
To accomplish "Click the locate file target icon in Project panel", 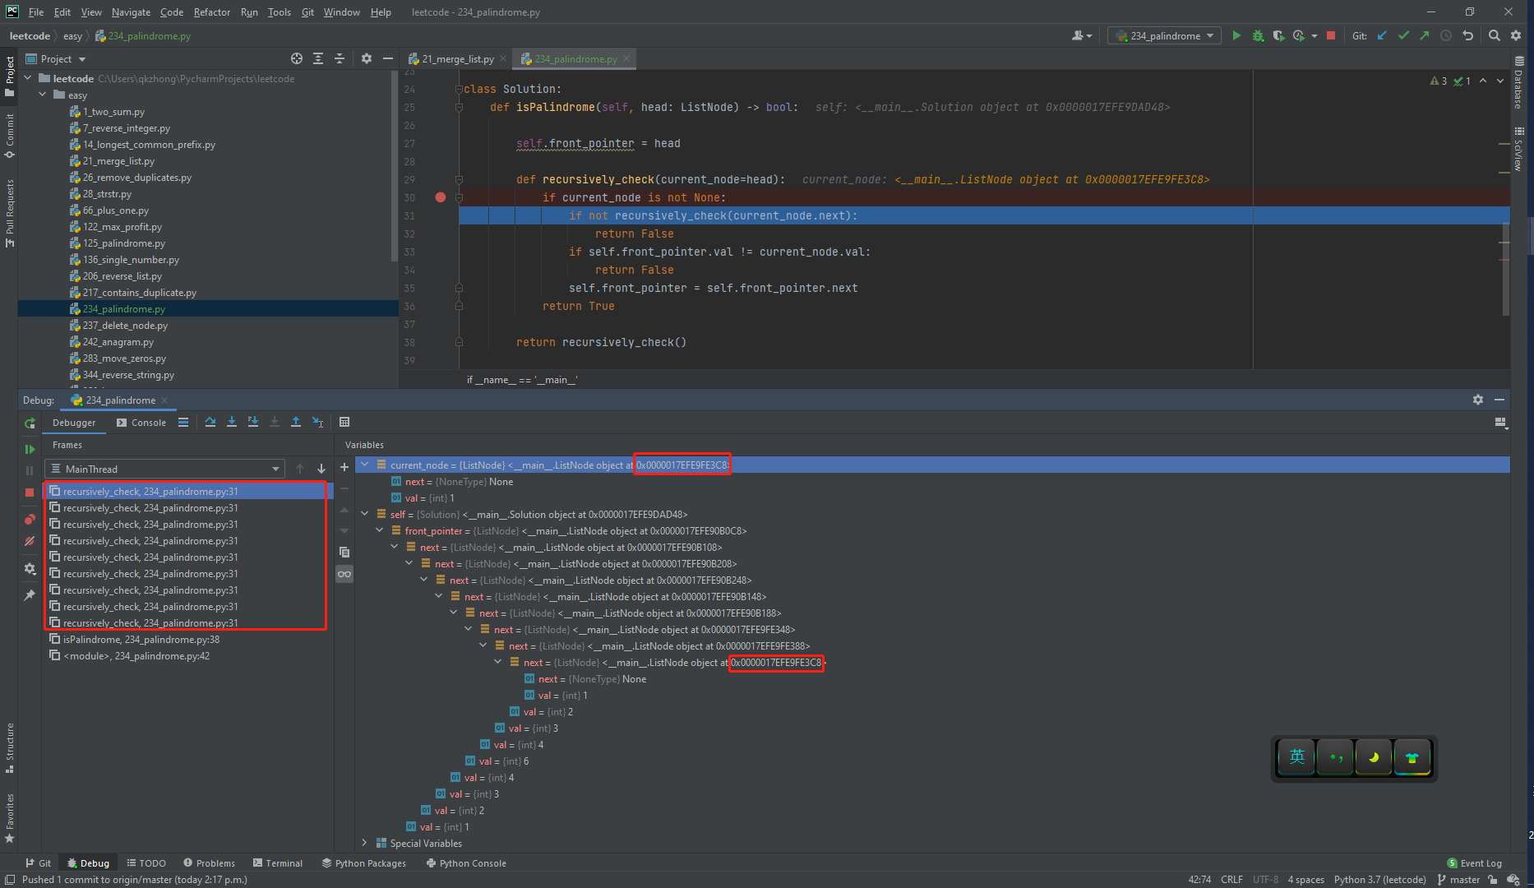I will click(297, 58).
